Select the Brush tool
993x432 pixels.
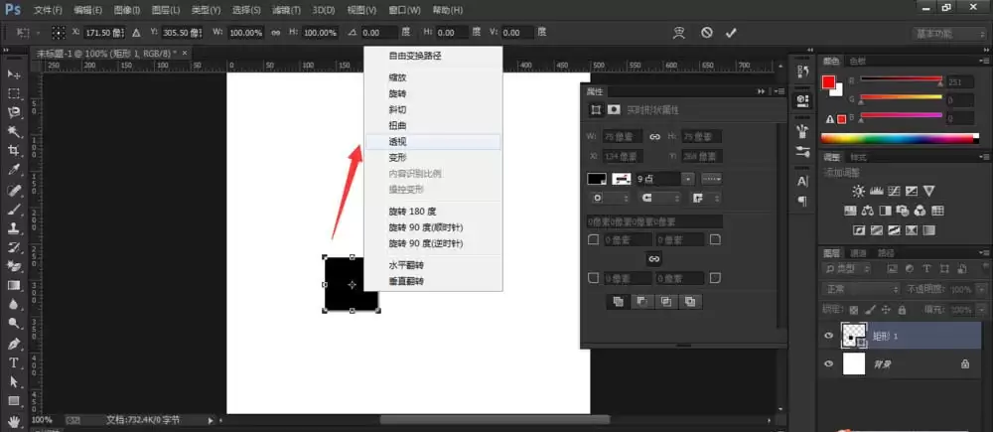click(x=13, y=209)
